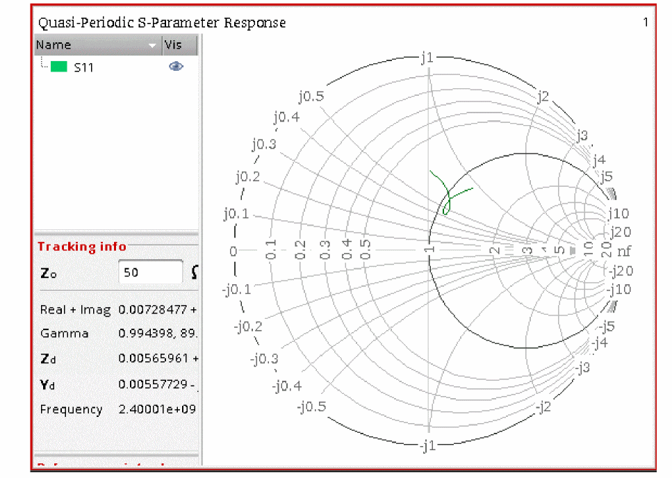This screenshot has height=478, width=672.
Task: Click the Zo impedance input field
Action: click(x=150, y=272)
